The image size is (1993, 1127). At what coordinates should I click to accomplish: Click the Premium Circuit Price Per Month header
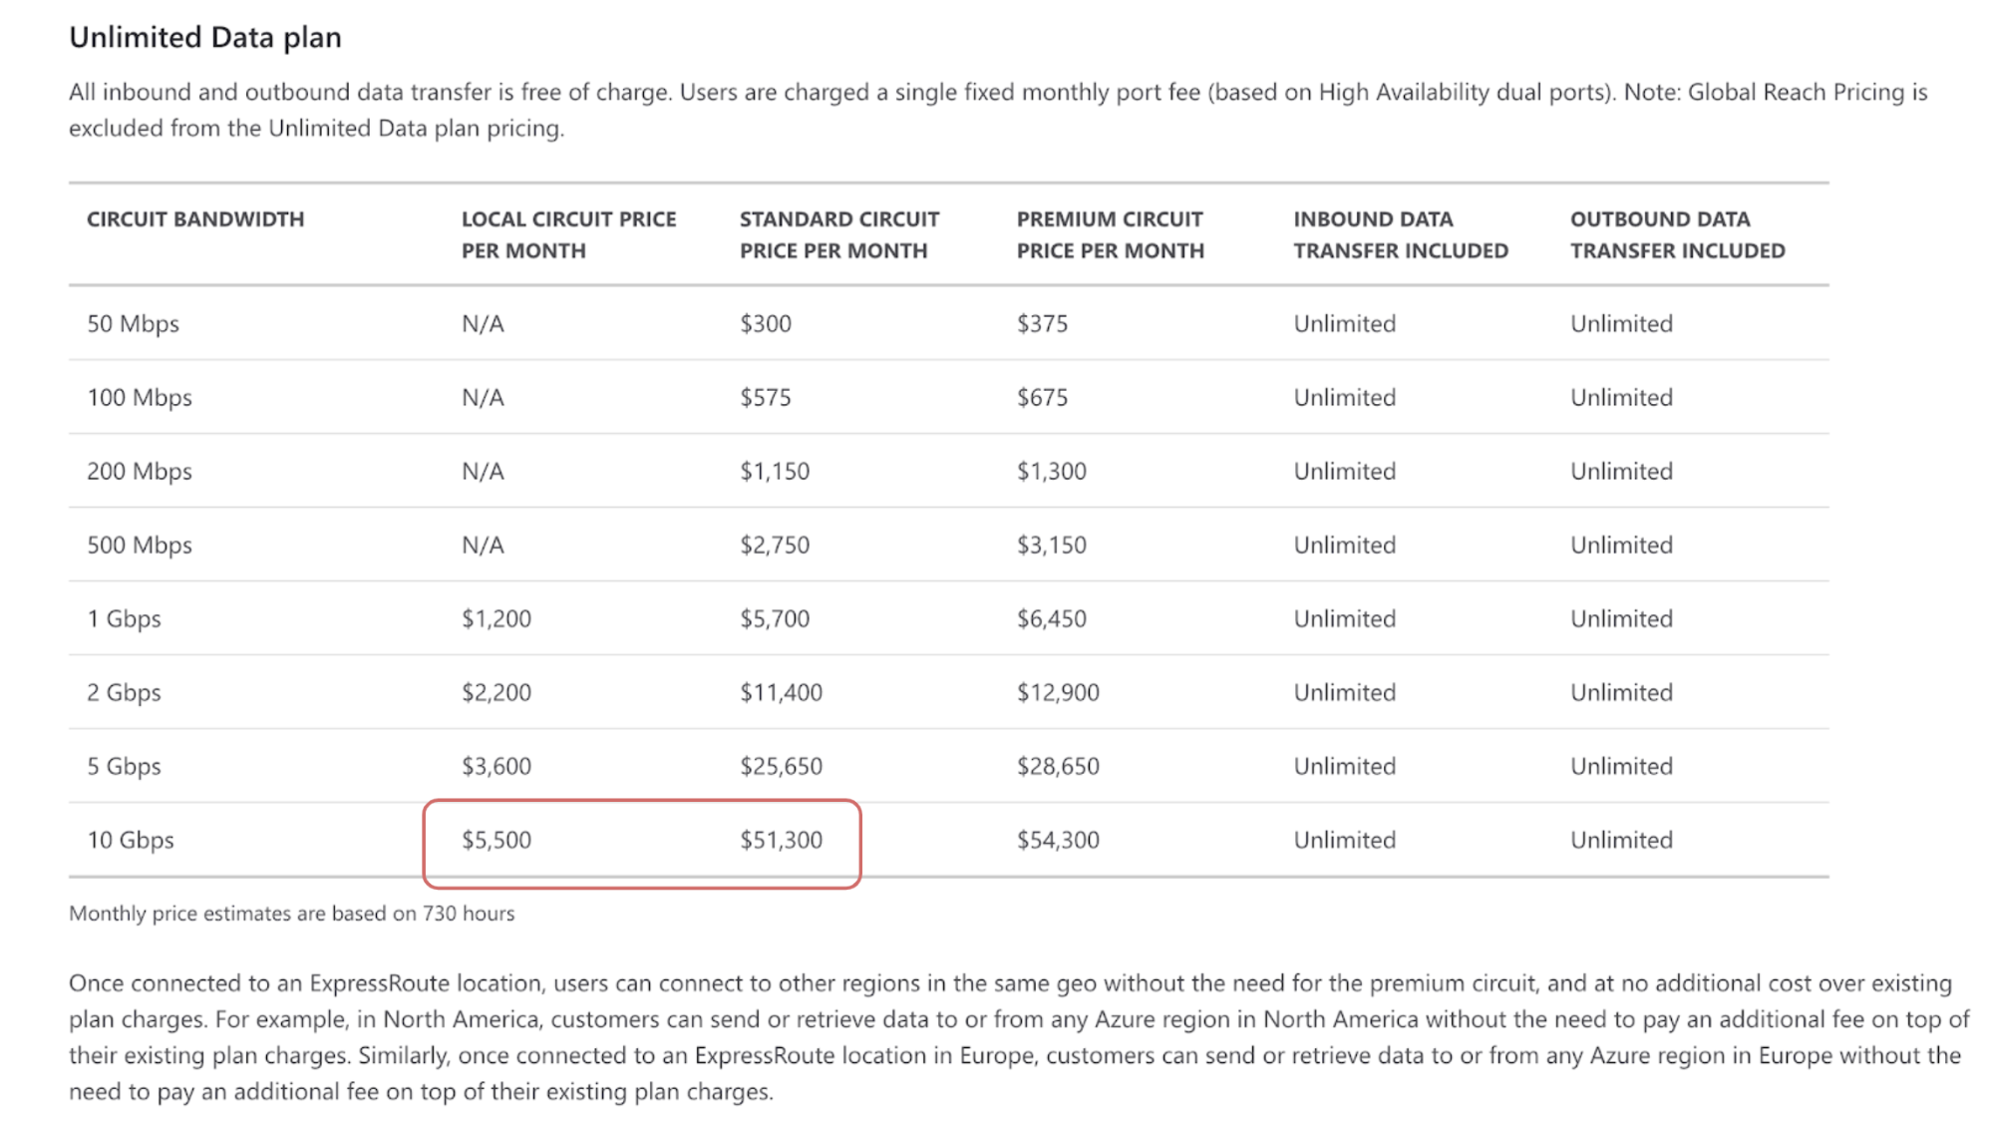[1110, 235]
